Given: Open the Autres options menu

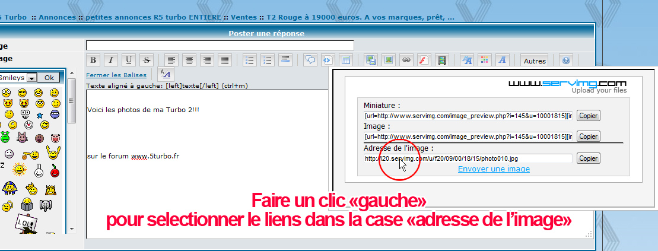Looking at the screenshot, I should (535, 61).
